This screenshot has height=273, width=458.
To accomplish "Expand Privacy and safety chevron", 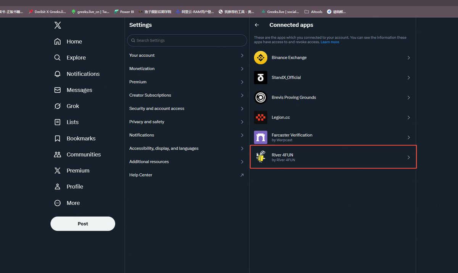I will 242,122.
